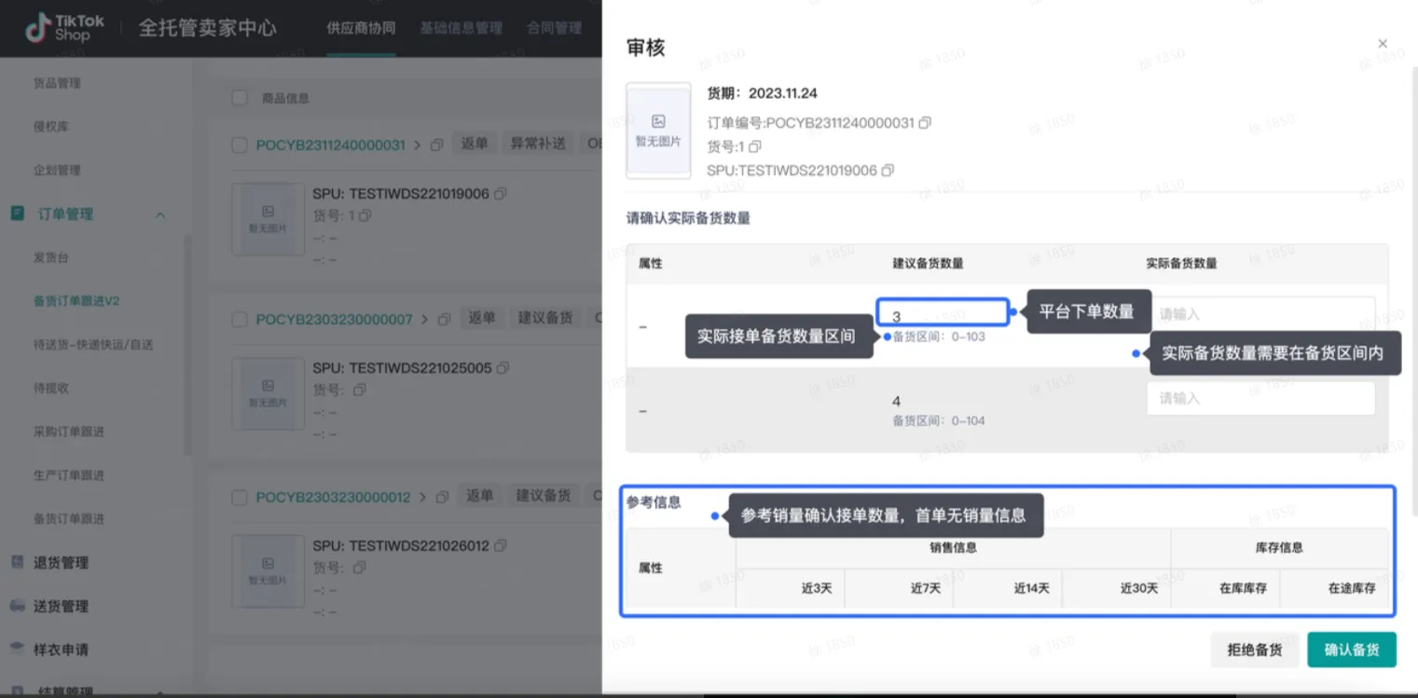Copy SPU TESTIWDS221026012 in the order list
Screen dimensions: 1418x698
[x=501, y=546]
